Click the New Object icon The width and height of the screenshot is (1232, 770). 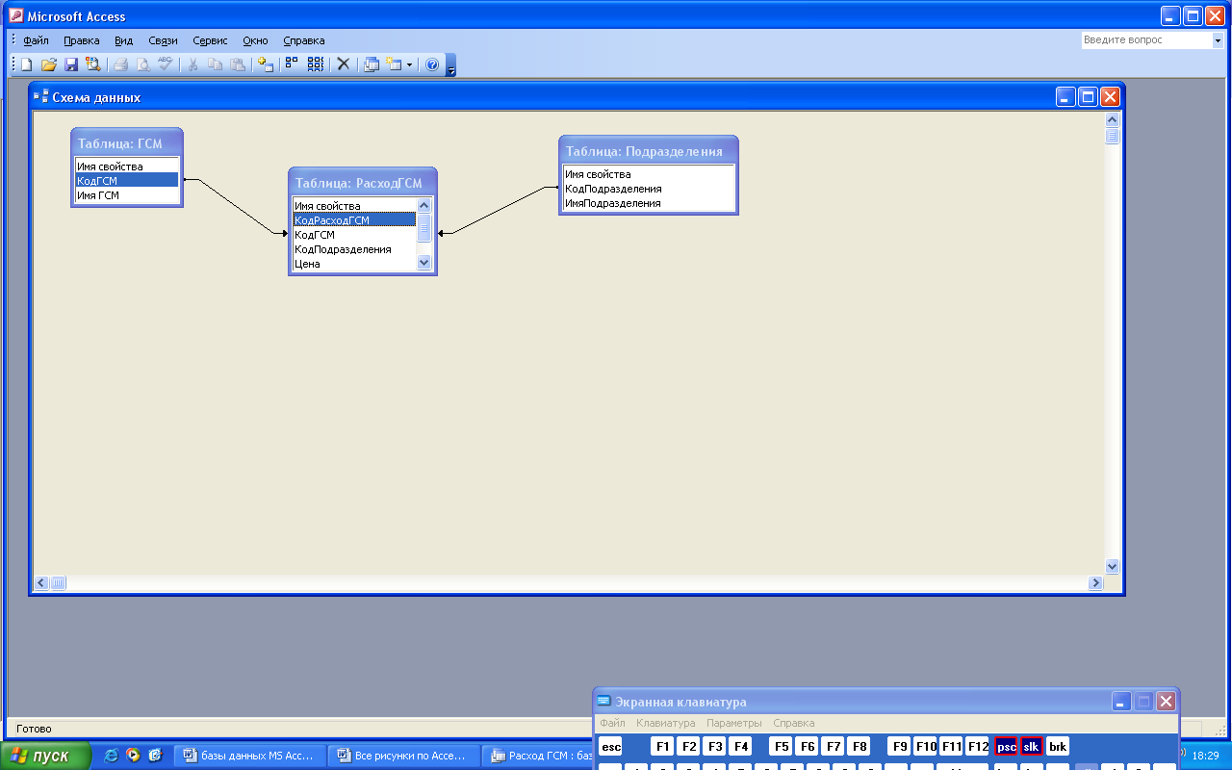[394, 64]
